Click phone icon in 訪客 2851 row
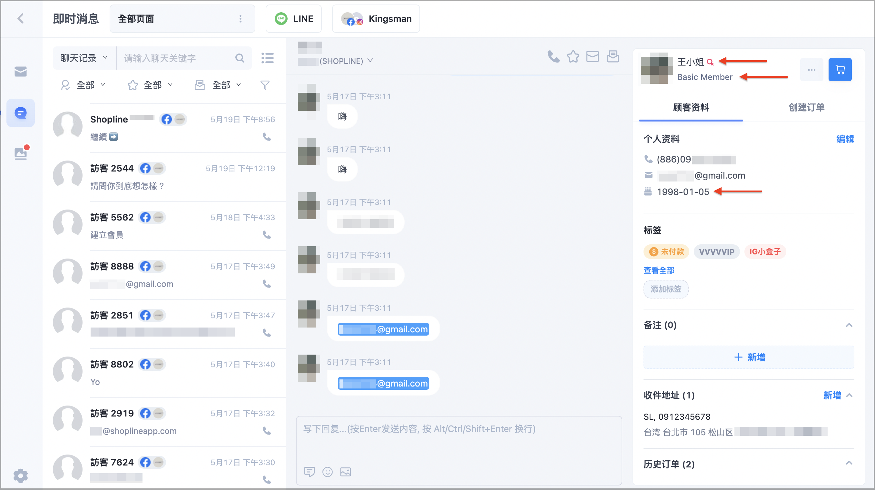 tap(267, 333)
